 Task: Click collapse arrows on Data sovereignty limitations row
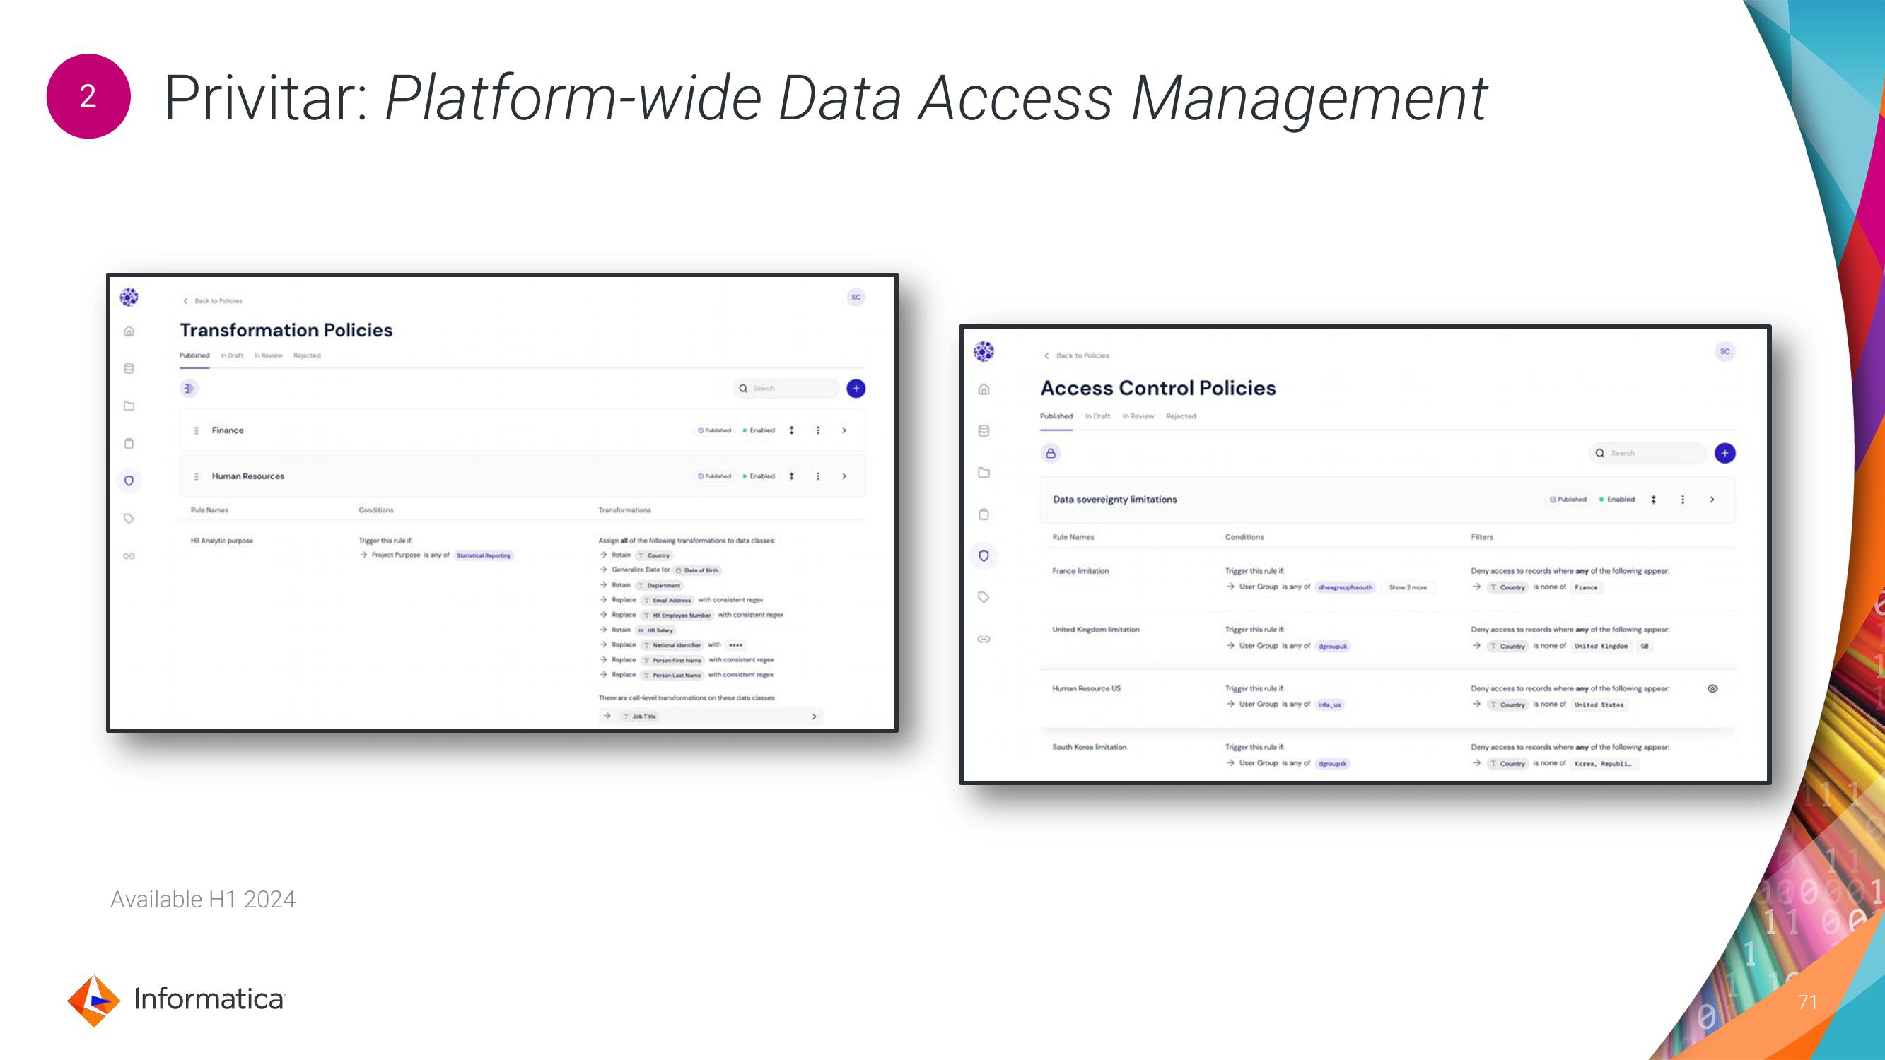pos(1653,500)
